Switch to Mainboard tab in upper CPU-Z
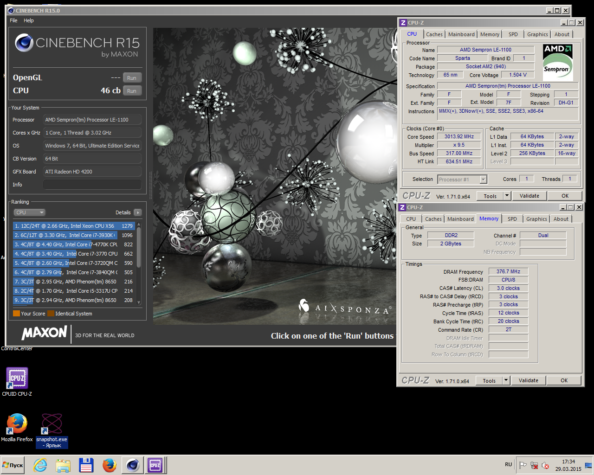 pos(461,34)
